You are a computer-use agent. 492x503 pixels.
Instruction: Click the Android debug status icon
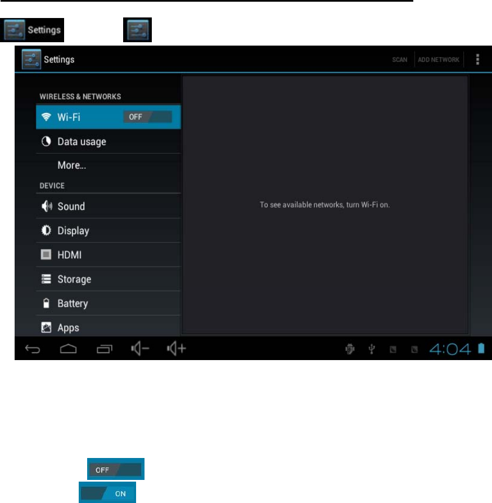tap(350, 349)
